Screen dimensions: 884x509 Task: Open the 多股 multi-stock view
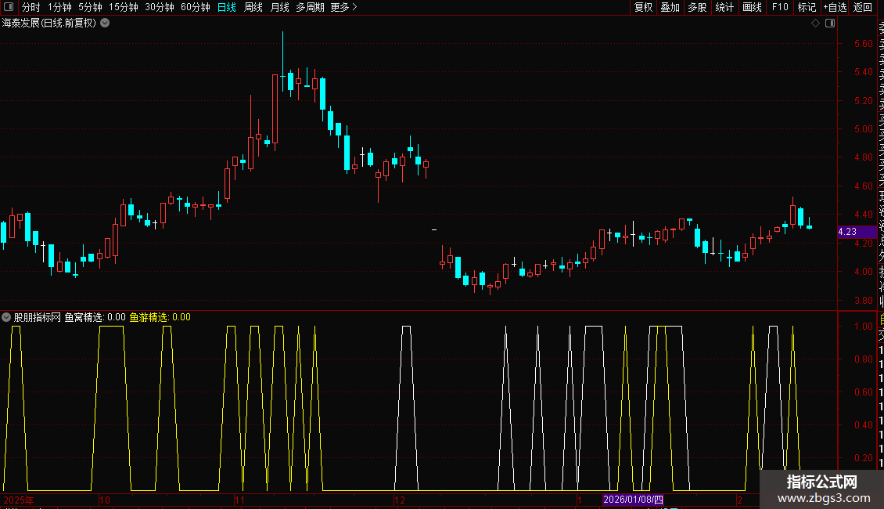coord(697,7)
